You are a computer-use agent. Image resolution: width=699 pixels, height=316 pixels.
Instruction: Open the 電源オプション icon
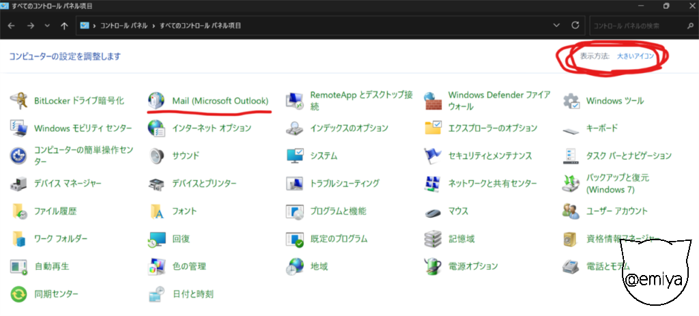(x=433, y=266)
